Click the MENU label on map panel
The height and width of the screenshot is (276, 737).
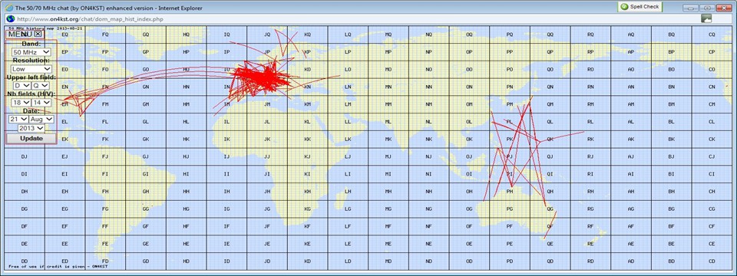click(x=20, y=34)
